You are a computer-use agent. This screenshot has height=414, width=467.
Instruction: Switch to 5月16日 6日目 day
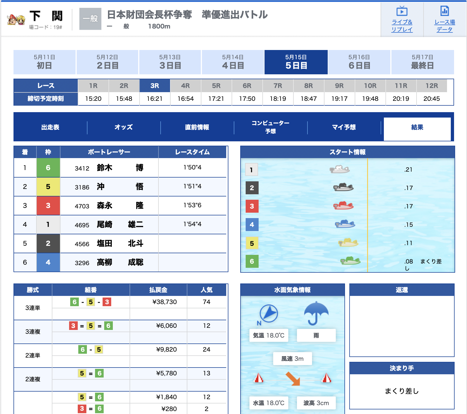pyautogui.click(x=359, y=62)
